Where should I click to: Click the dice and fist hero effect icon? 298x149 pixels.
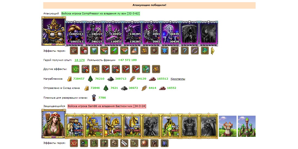[x=84, y=51]
